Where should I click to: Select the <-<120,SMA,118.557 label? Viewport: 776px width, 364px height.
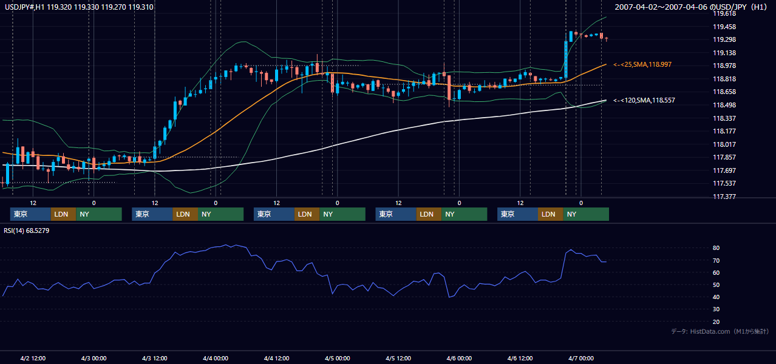644,100
